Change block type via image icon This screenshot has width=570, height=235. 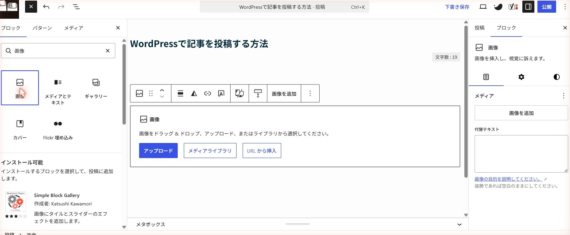(139, 94)
